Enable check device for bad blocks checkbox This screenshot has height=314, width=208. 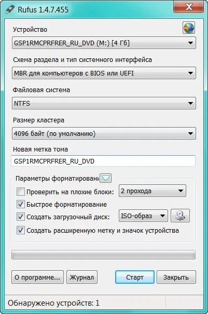point(21,192)
